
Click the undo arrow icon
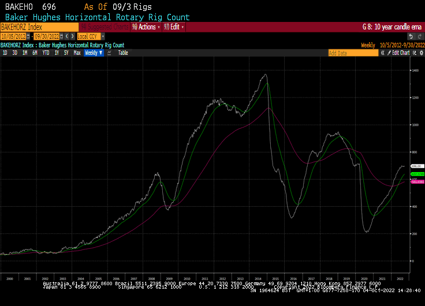(x=411, y=36)
